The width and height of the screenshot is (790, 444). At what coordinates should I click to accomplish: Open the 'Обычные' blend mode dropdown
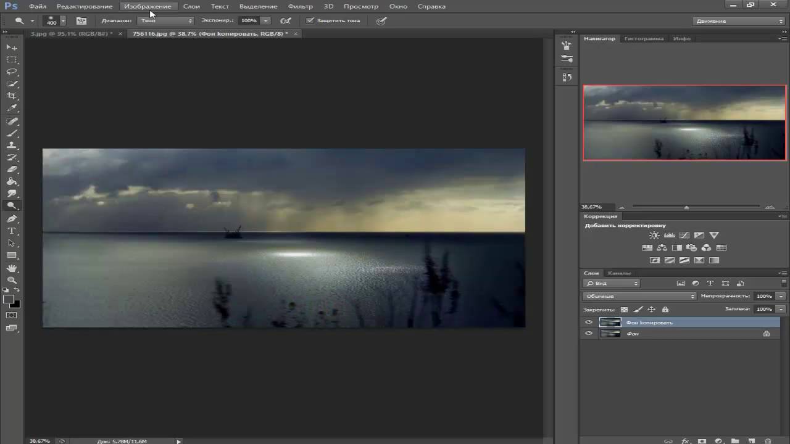[x=640, y=296]
